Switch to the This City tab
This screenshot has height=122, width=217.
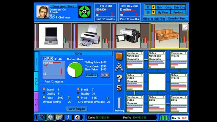(179, 7)
